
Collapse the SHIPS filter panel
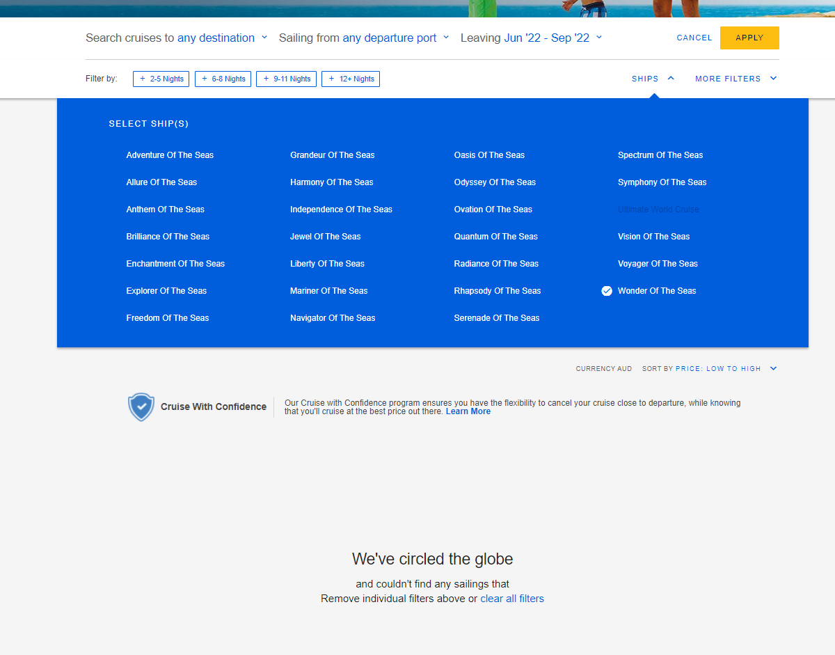tap(653, 79)
